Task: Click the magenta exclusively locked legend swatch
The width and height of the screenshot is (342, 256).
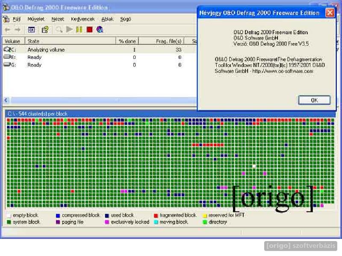Action: tap(107, 222)
